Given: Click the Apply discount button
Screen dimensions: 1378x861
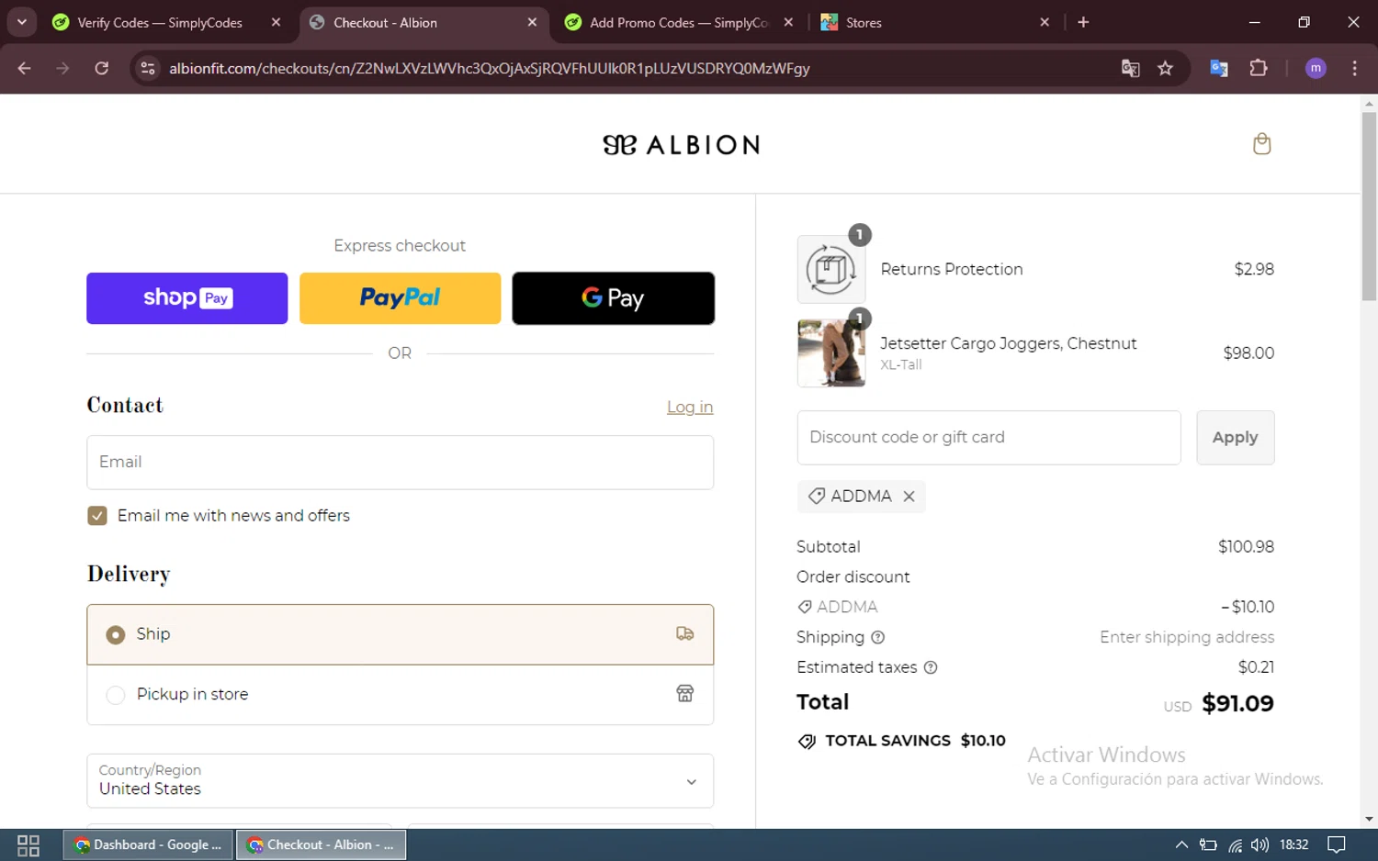Looking at the screenshot, I should coord(1235,438).
